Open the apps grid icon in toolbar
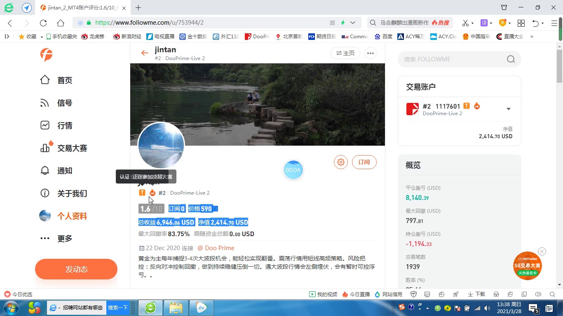This screenshot has height=316, width=563. point(521,23)
